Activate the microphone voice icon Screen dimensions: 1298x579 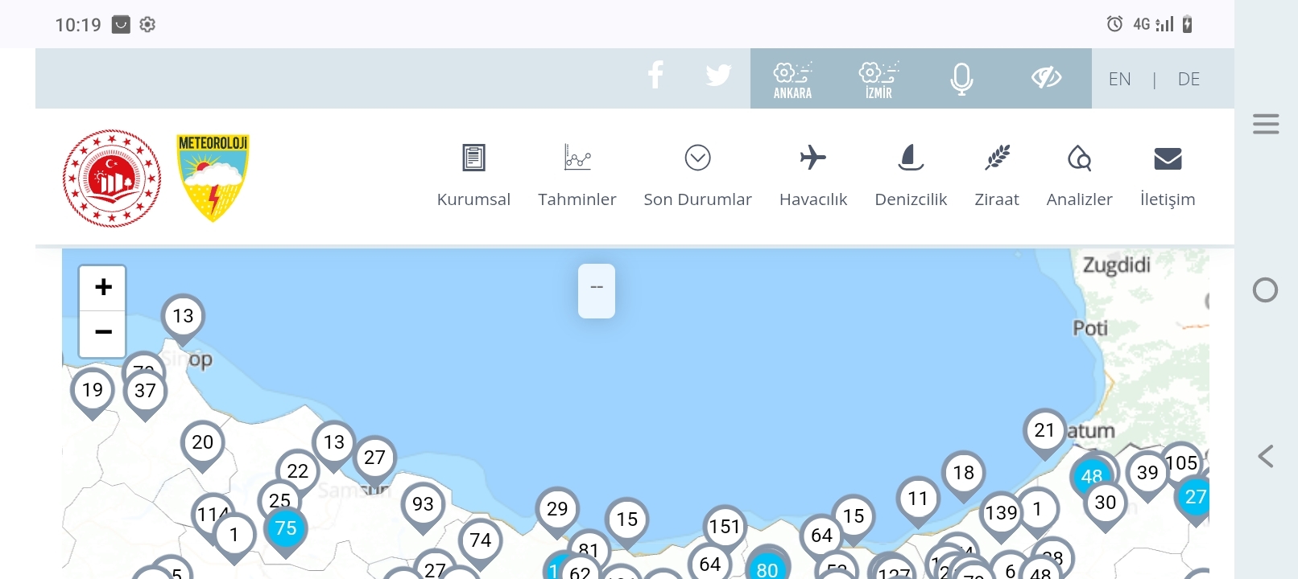(x=961, y=79)
